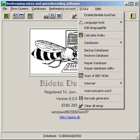Click the printer toolbar icon
This screenshot has height=140, width=140.
[x=52, y=16]
